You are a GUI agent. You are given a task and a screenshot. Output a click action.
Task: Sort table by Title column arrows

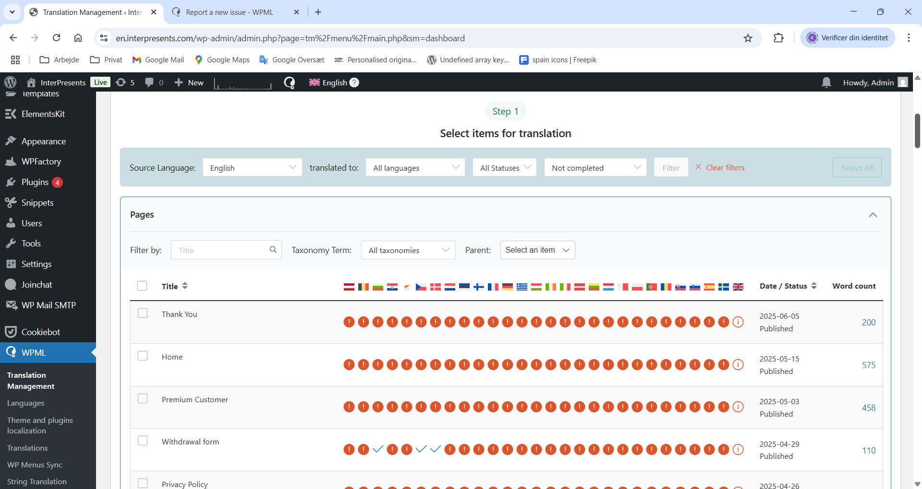click(x=185, y=286)
